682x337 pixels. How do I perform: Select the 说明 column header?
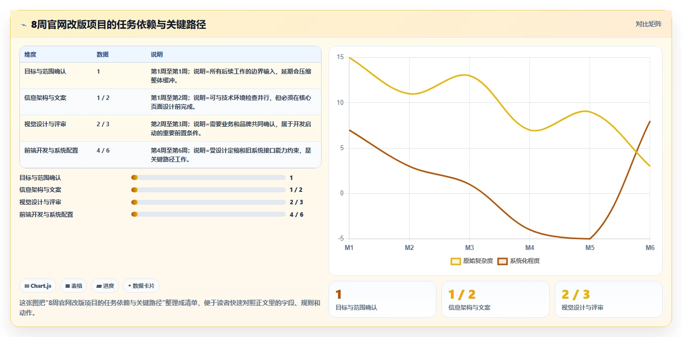[157, 55]
